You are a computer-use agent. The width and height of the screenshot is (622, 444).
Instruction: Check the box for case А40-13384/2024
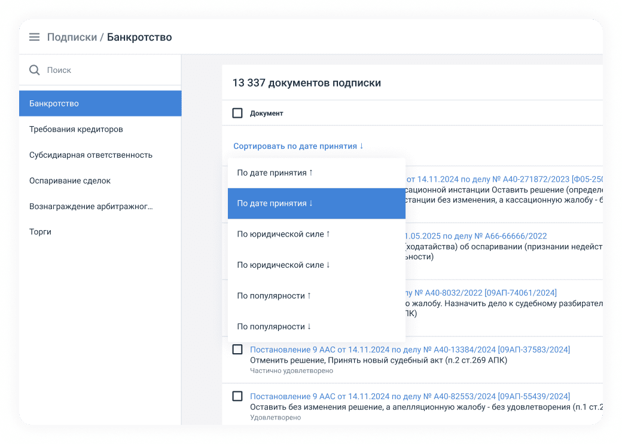pos(237,350)
